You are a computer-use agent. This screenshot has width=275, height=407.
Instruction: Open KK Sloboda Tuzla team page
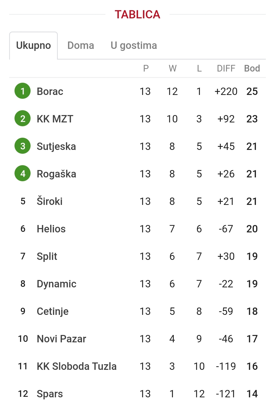[77, 366]
